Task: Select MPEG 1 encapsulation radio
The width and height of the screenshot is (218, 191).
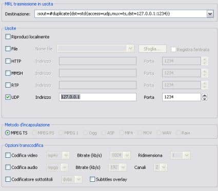Action: [61, 133]
